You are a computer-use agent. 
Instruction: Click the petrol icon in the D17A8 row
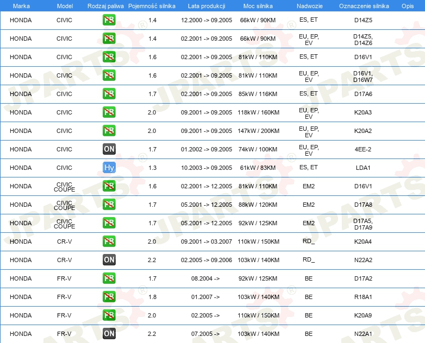tap(109, 205)
